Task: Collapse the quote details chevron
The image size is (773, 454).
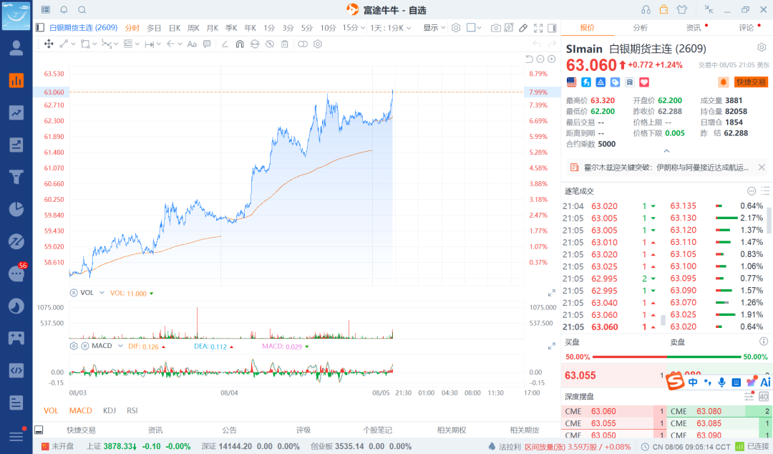Action: (666, 151)
